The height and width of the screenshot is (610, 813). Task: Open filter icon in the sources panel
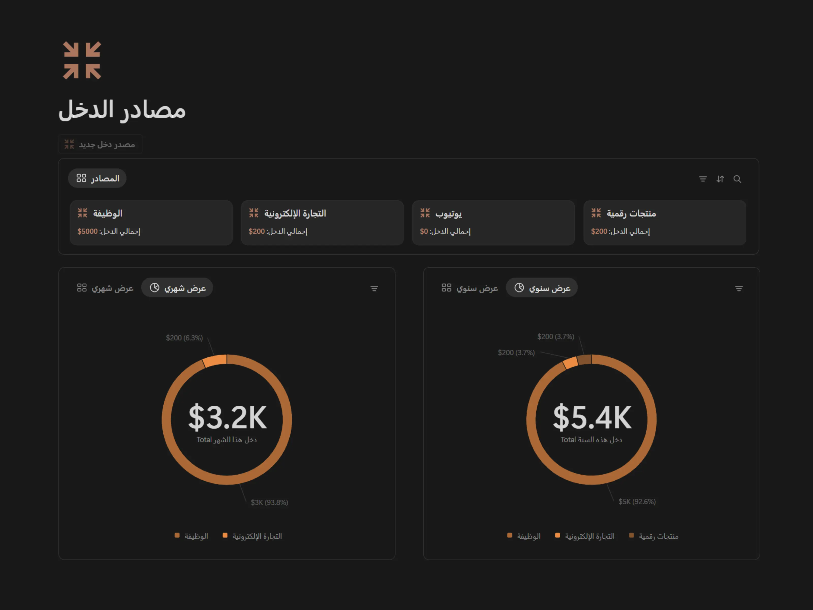pyautogui.click(x=703, y=179)
